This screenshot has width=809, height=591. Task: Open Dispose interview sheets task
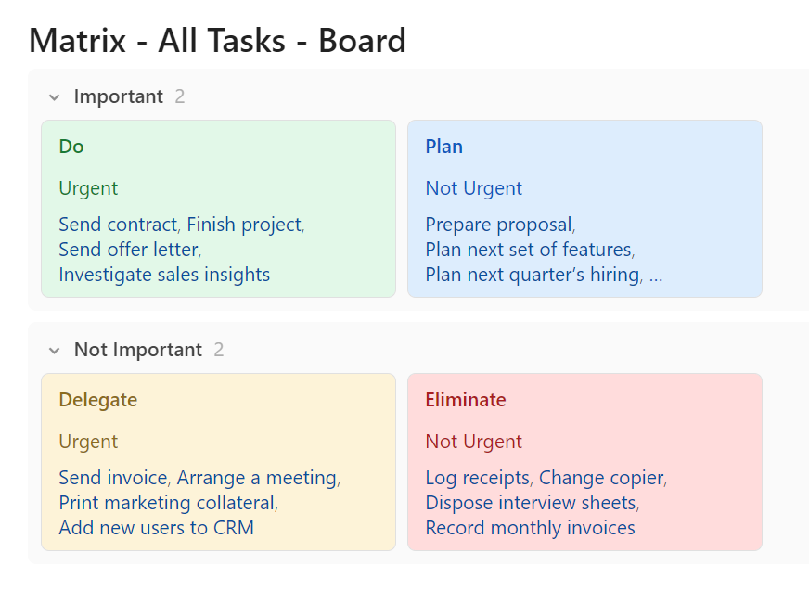coord(531,503)
